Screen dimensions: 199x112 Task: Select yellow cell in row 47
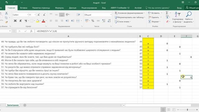[148, 54]
